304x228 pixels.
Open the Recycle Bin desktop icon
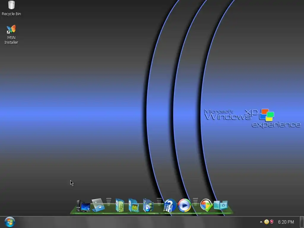[11, 8]
